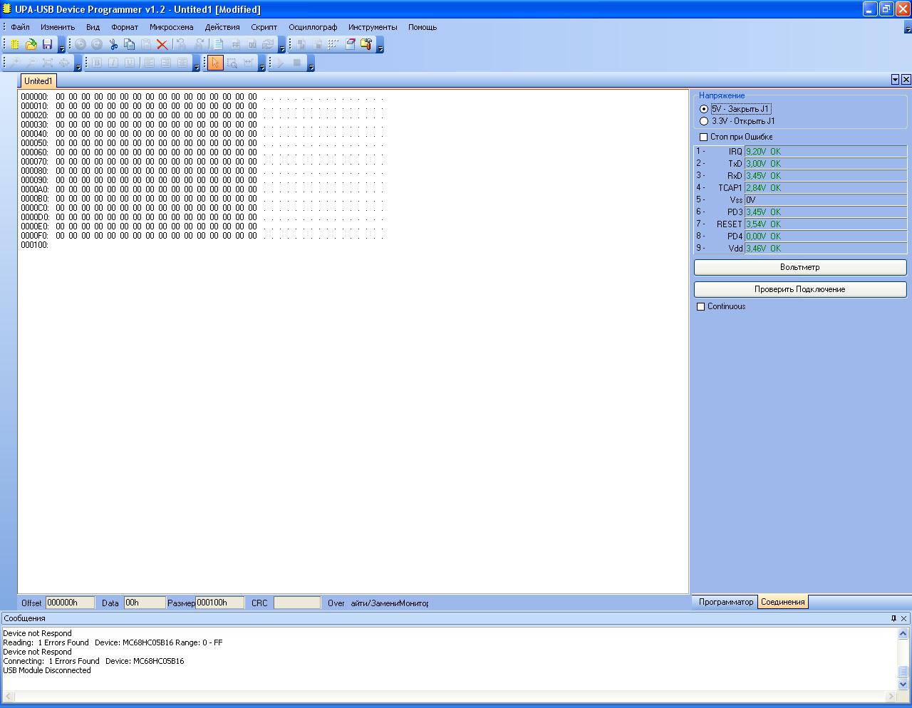Open the Осциллограф menu
Viewport: 912px width, 708px height.
(313, 27)
